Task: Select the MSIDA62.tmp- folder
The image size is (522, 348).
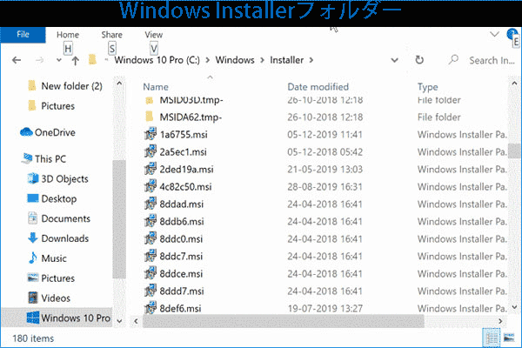Action: point(191,117)
